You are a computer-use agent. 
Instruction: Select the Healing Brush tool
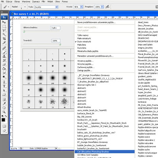coord(4,48)
